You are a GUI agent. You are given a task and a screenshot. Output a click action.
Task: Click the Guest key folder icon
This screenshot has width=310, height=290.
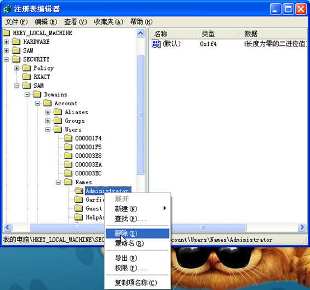78,208
